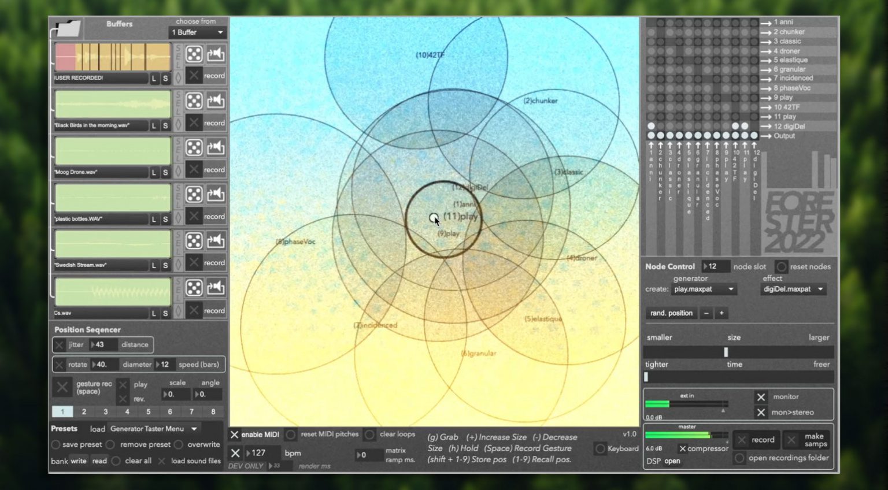This screenshot has width=888, height=490.
Task: Switch to position sequencer slot 8
Action: point(213,411)
